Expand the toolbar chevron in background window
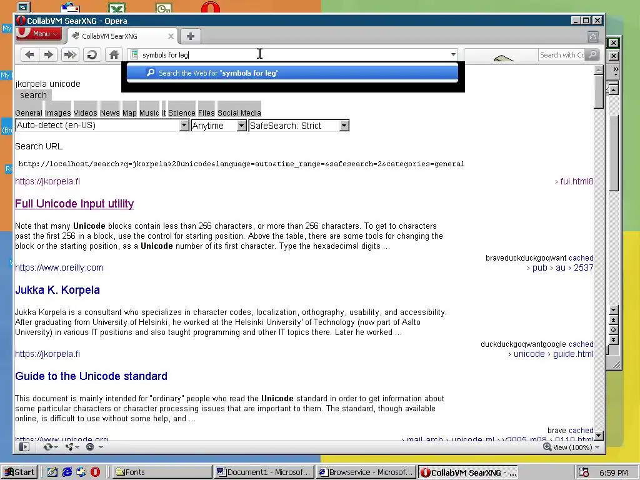Image resolution: width=640 pixels, height=480 pixels. coord(616,71)
